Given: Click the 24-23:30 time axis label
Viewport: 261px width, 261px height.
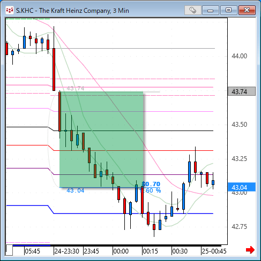Looking at the screenshot, I should [67, 251].
